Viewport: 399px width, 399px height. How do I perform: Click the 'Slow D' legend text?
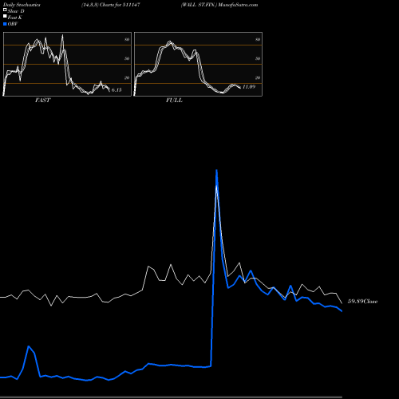(x=16, y=11)
